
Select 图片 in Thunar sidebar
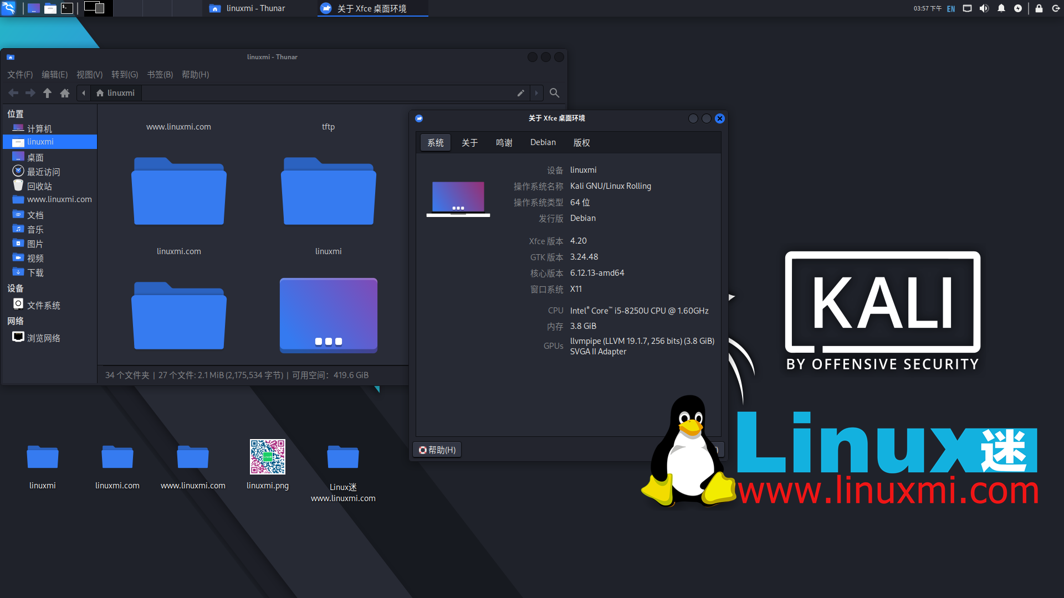(50, 244)
